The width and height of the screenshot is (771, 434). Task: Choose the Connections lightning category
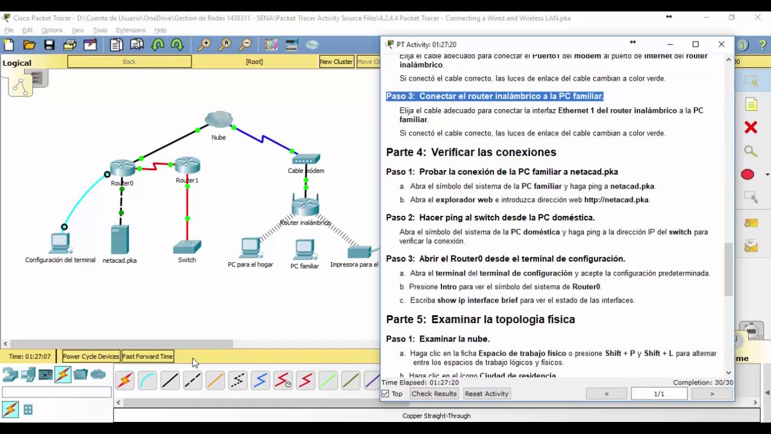63,375
